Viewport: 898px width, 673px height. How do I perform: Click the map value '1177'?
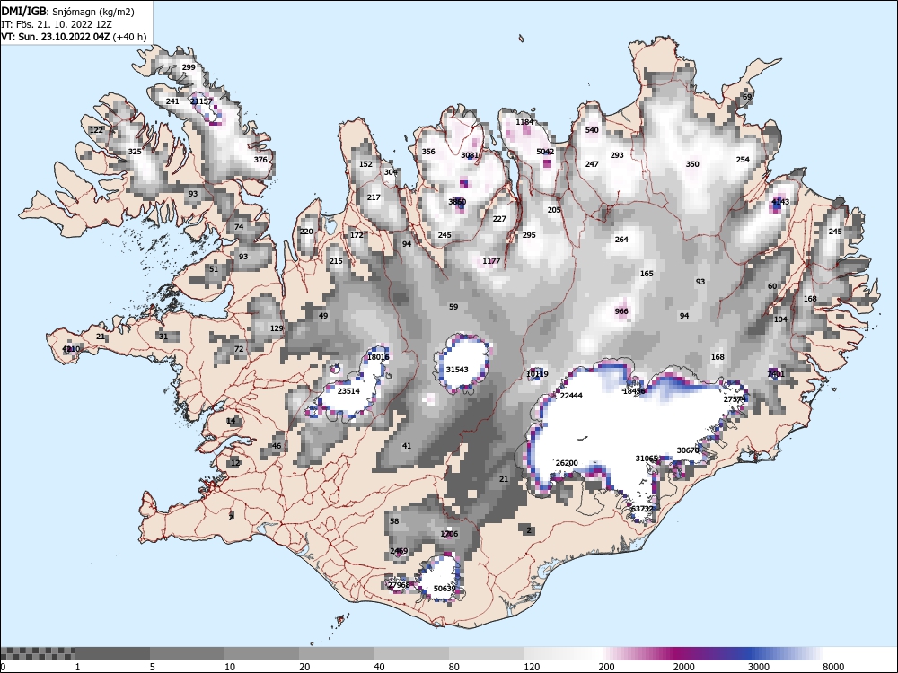point(491,261)
